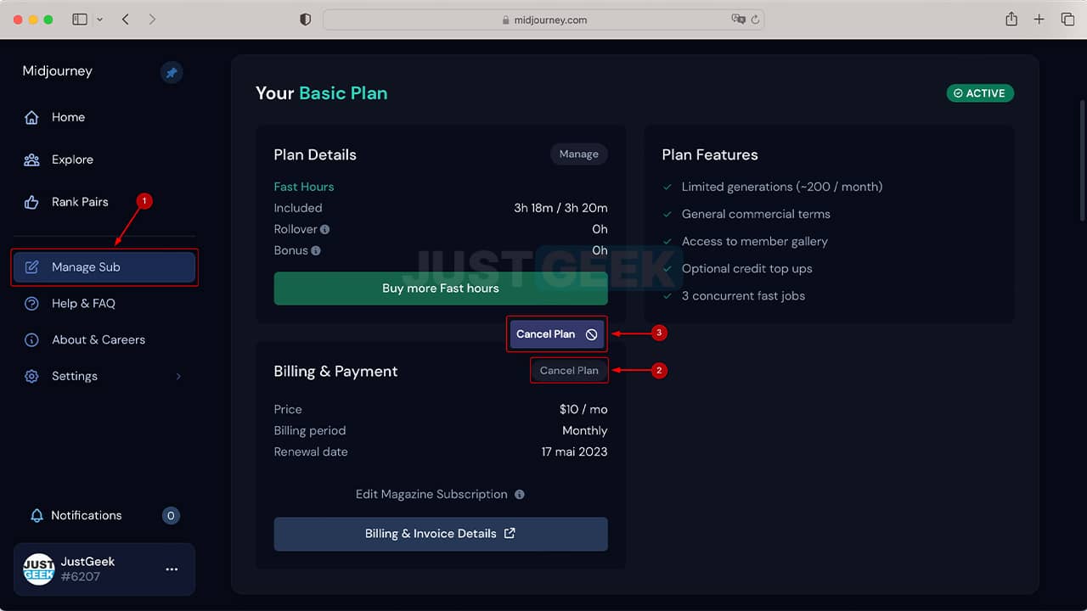Click the renewal date 17 mai 2023

[x=574, y=451]
